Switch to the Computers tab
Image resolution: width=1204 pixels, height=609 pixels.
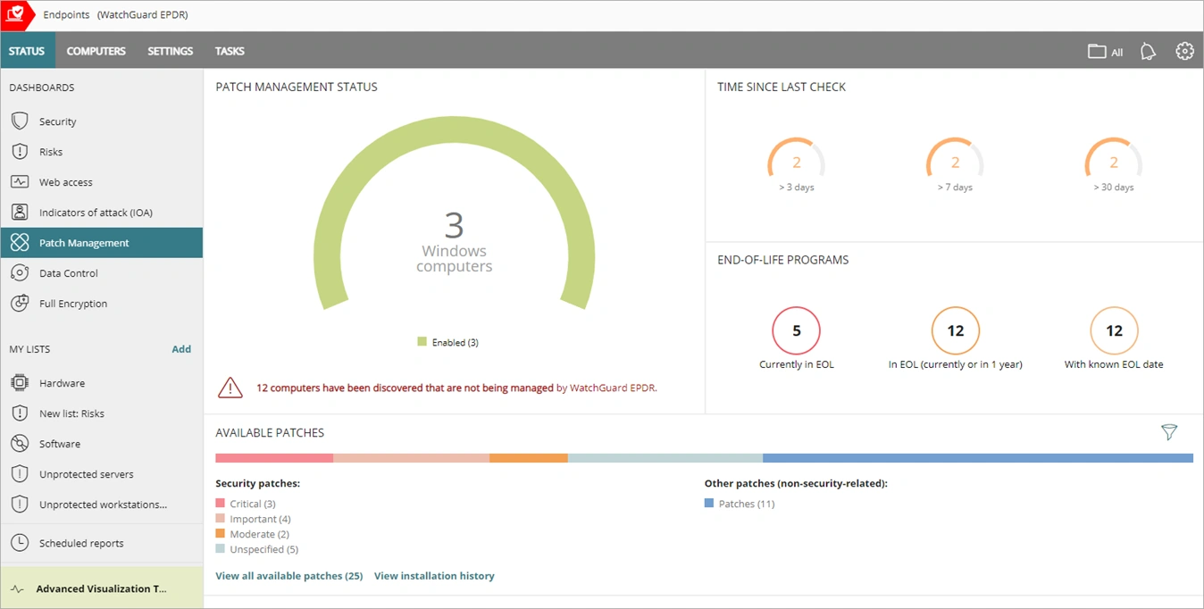coord(96,51)
